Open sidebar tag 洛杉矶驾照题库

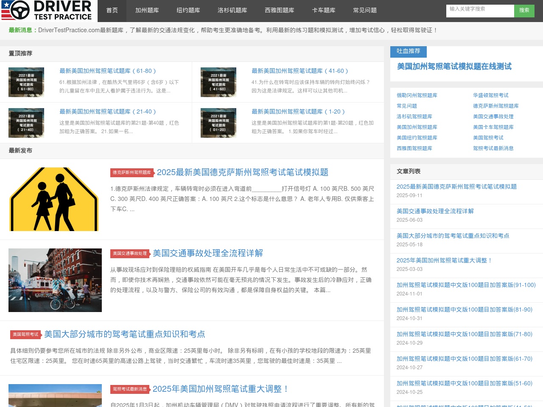click(414, 117)
